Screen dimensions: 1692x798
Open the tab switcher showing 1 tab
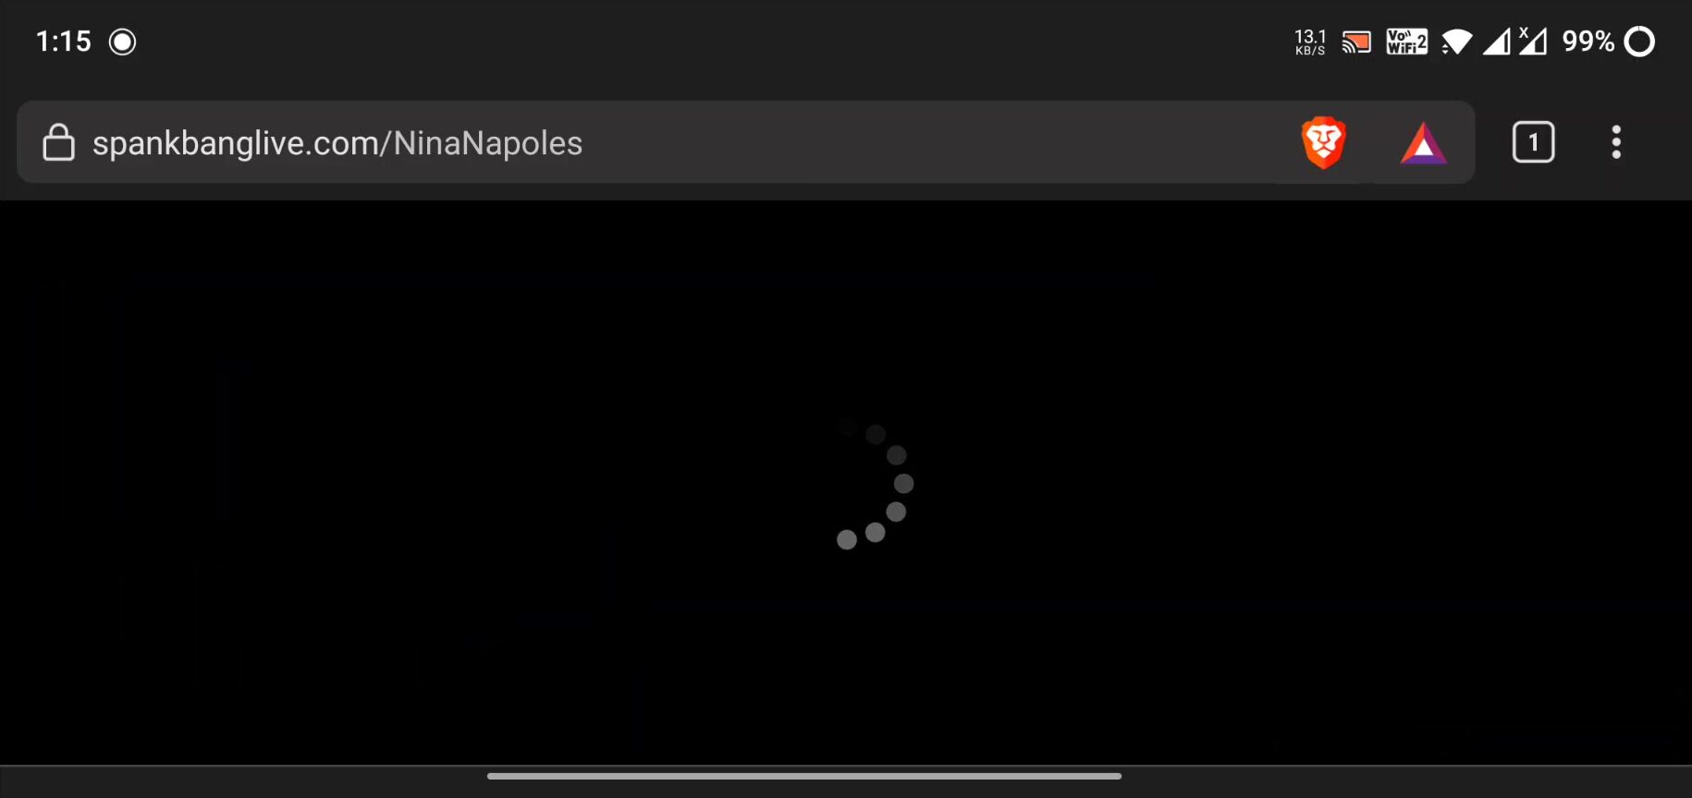[1533, 142]
